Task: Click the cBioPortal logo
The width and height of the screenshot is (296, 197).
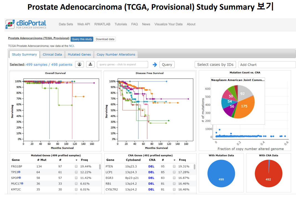Action: tap(26, 24)
